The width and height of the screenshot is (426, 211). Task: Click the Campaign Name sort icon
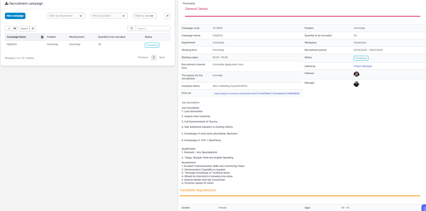pyautogui.click(x=42, y=37)
